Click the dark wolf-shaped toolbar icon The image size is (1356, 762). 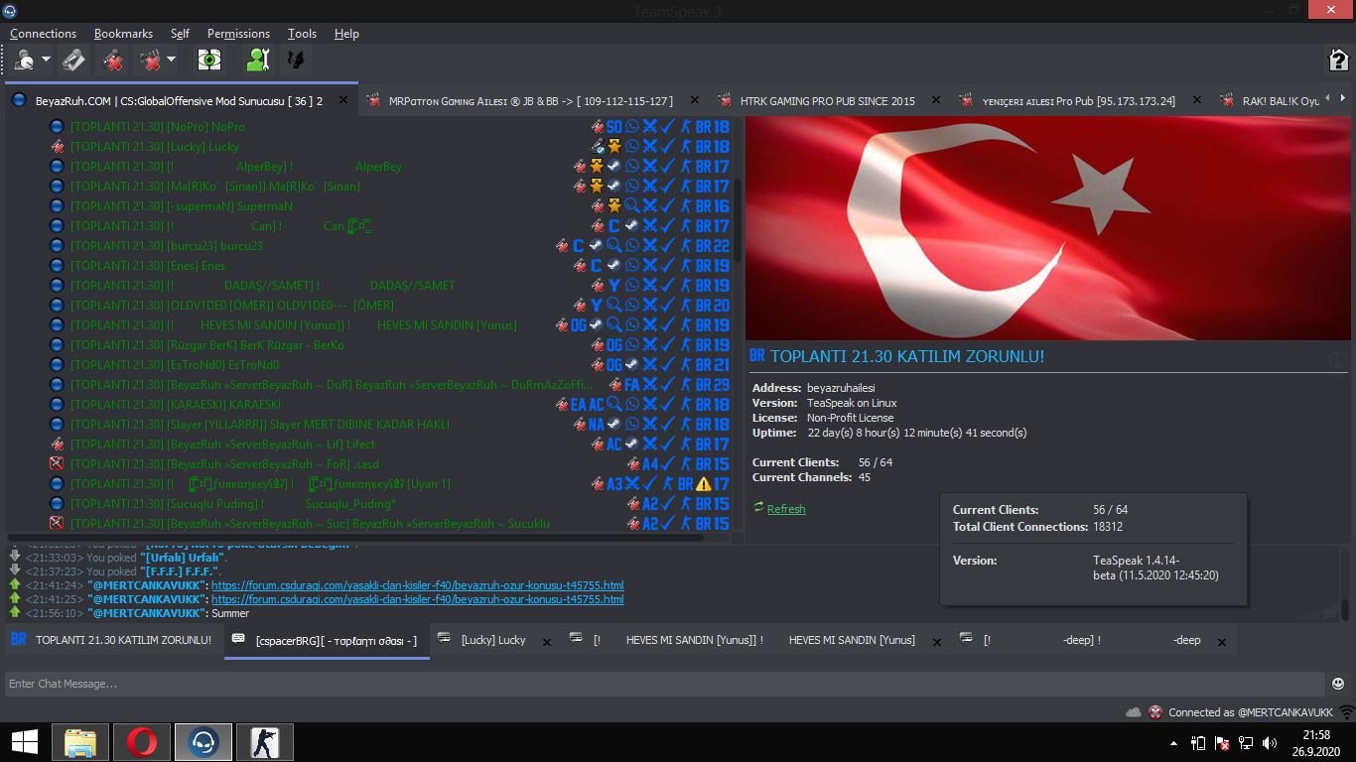click(x=295, y=61)
